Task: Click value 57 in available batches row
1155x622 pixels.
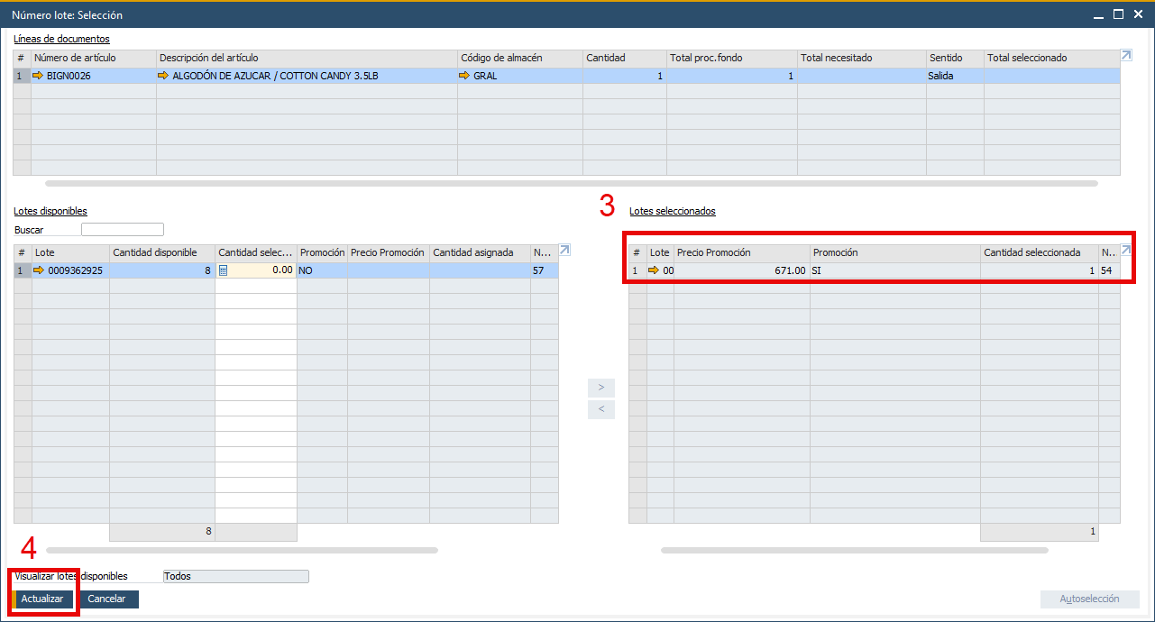Action: 538,270
